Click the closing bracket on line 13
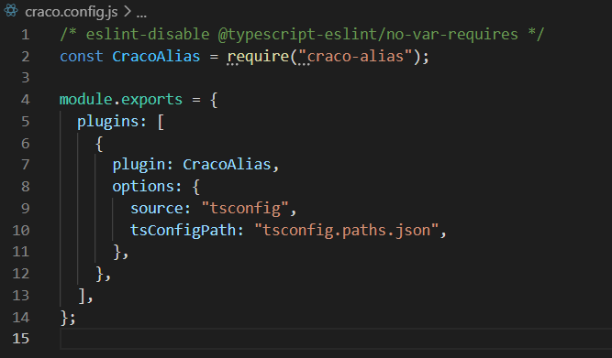The image size is (612, 358). click(82, 296)
